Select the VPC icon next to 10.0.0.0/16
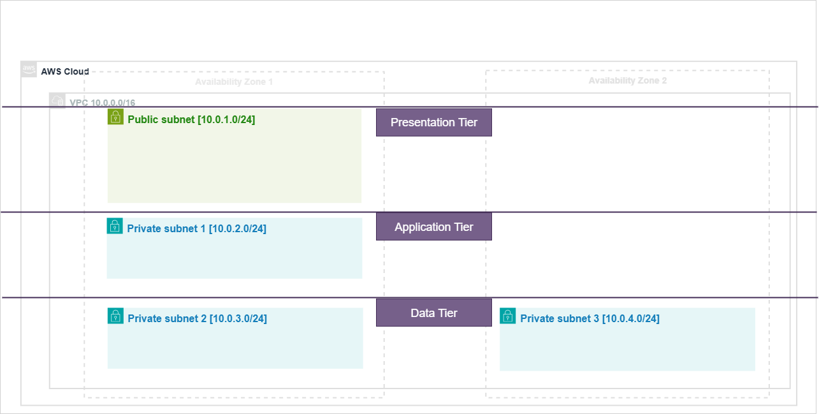The image size is (819, 414). (57, 100)
